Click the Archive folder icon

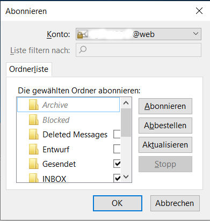tap(34, 105)
